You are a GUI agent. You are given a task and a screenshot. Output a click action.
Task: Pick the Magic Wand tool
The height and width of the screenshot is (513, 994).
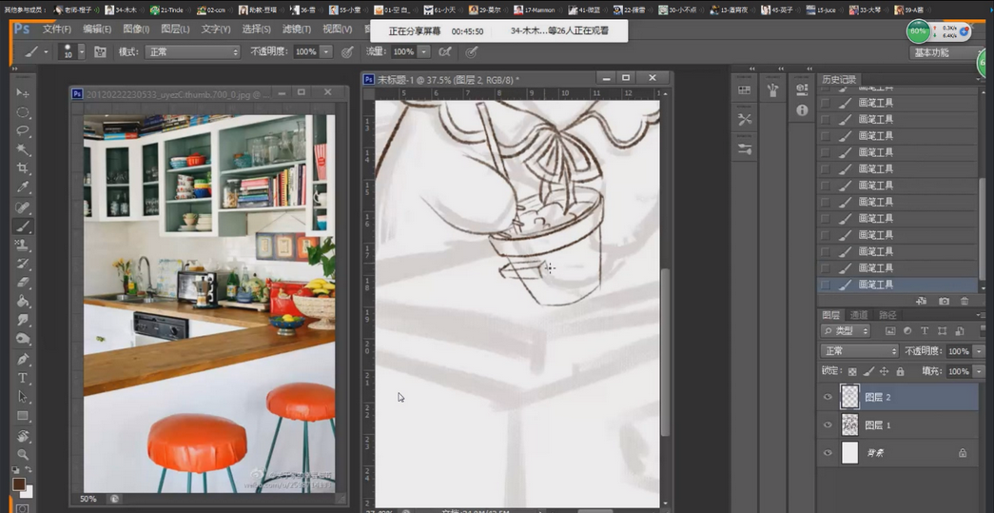pyautogui.click(x=23, y=149)
